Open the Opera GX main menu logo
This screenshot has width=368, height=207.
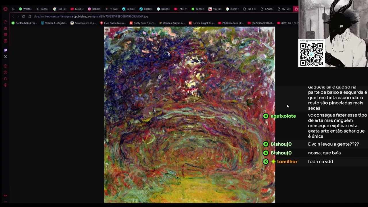[x=5, y=9]
